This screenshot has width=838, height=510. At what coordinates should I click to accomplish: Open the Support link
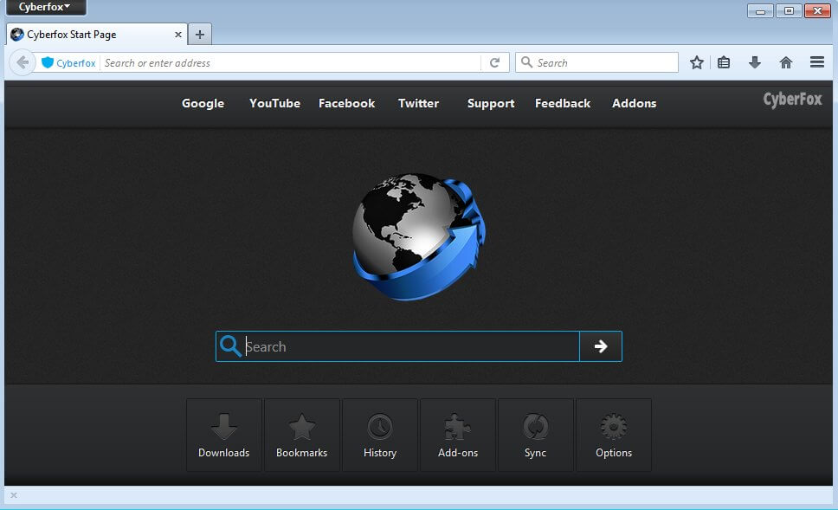click(491, 103)
